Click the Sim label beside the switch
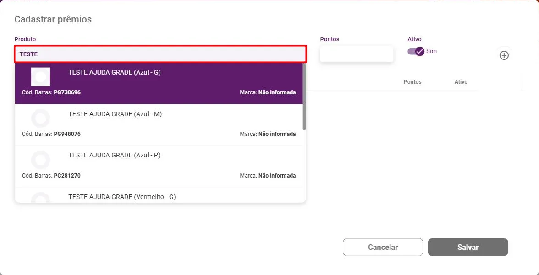 [431, 51]
